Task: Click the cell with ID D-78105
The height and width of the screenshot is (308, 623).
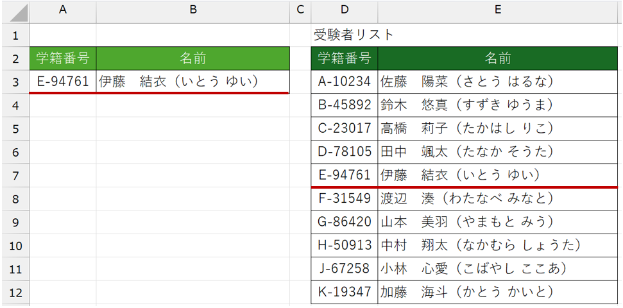Action: [345, 152]
